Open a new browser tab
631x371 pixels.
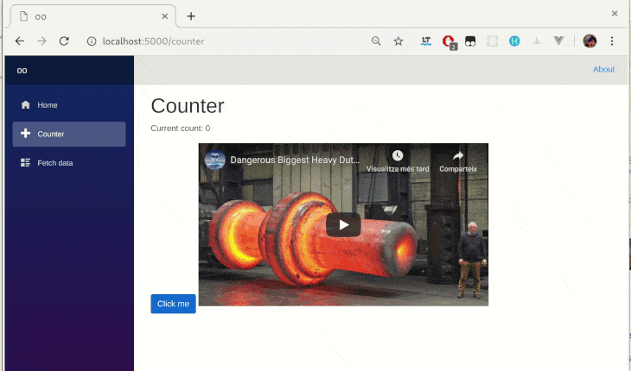[191, 16]
